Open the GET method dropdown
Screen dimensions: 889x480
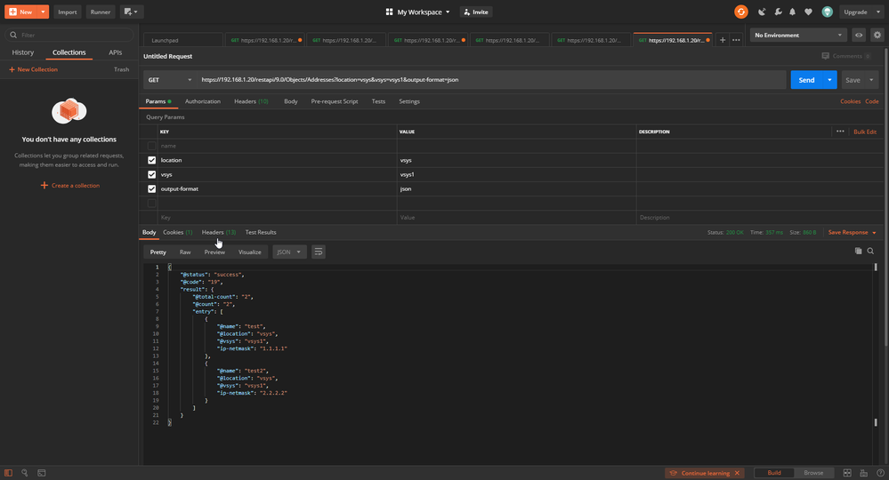pyautogui.click(x=167, y=80)
